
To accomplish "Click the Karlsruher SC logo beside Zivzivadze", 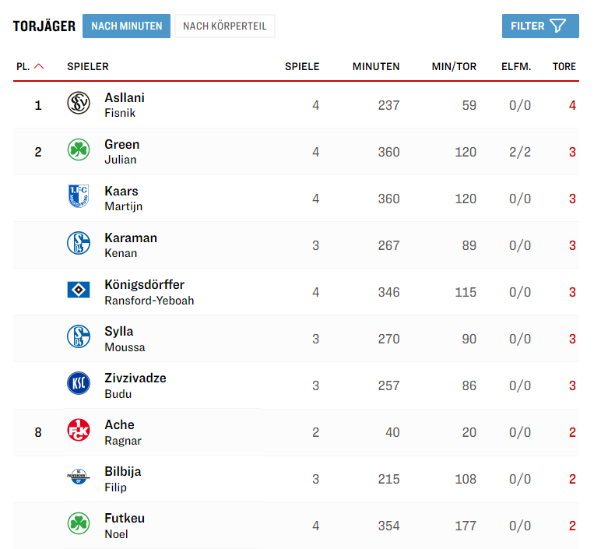I will (x=79, y=384).
